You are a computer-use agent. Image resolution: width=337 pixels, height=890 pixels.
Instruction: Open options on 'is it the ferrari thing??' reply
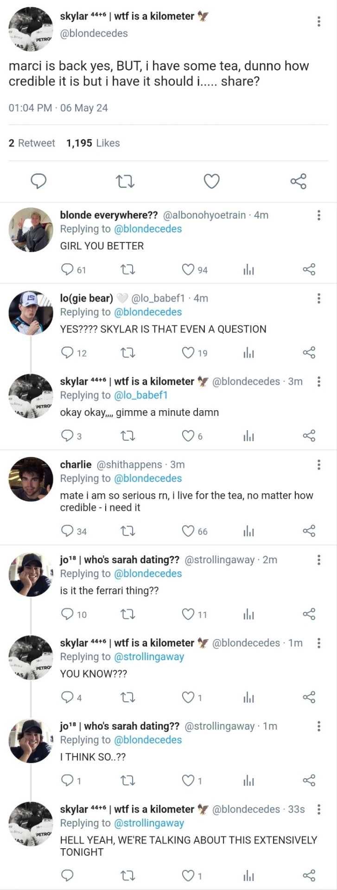(x=318, y=559)
